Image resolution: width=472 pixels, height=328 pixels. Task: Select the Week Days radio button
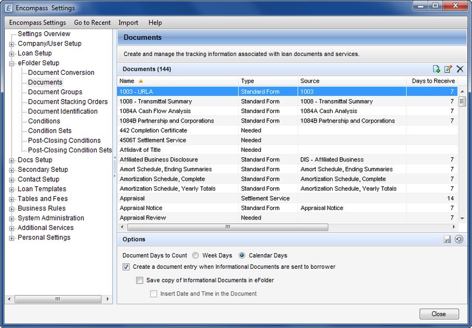[x=195, y=255]
